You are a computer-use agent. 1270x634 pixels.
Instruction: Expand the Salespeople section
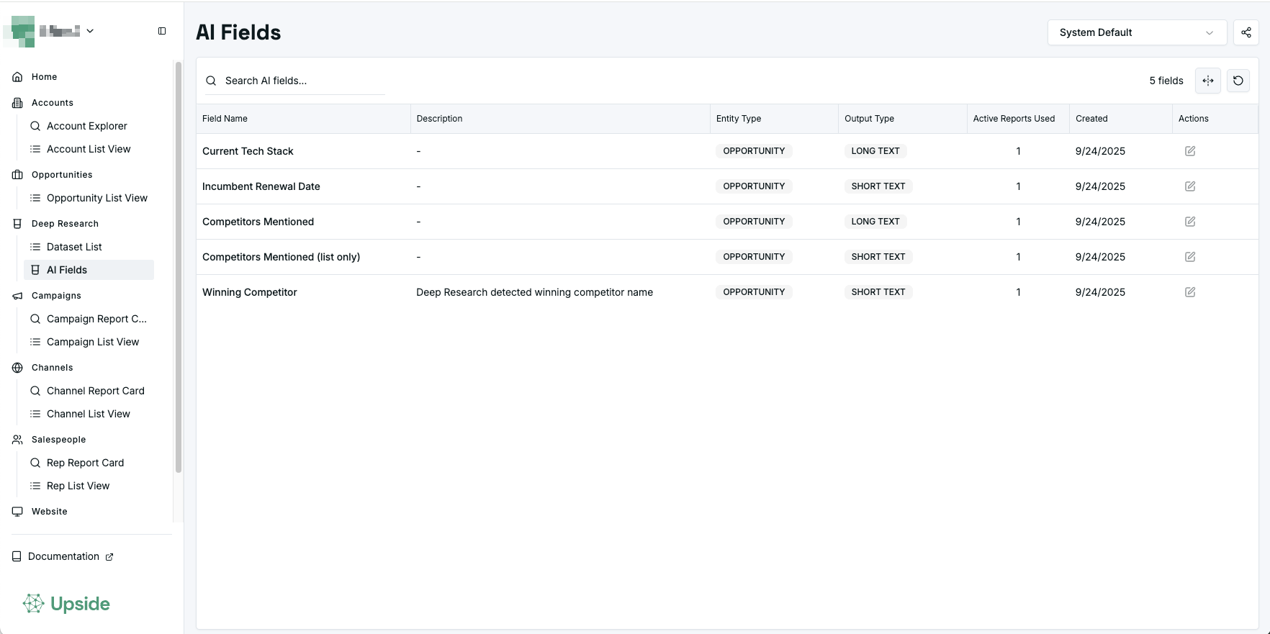click(x=58, y=440)
